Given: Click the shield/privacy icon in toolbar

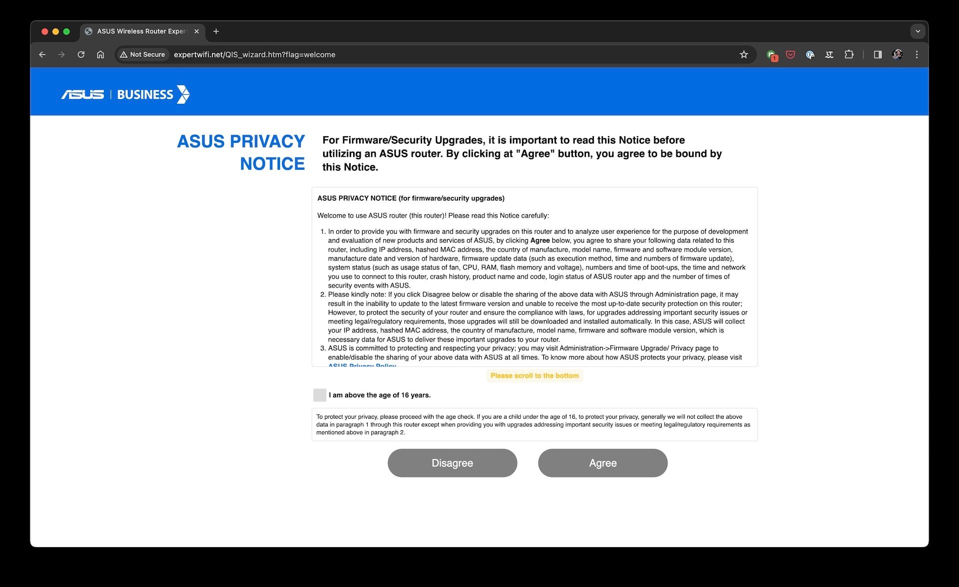Looking at the screenshot, I should [791, 55].
